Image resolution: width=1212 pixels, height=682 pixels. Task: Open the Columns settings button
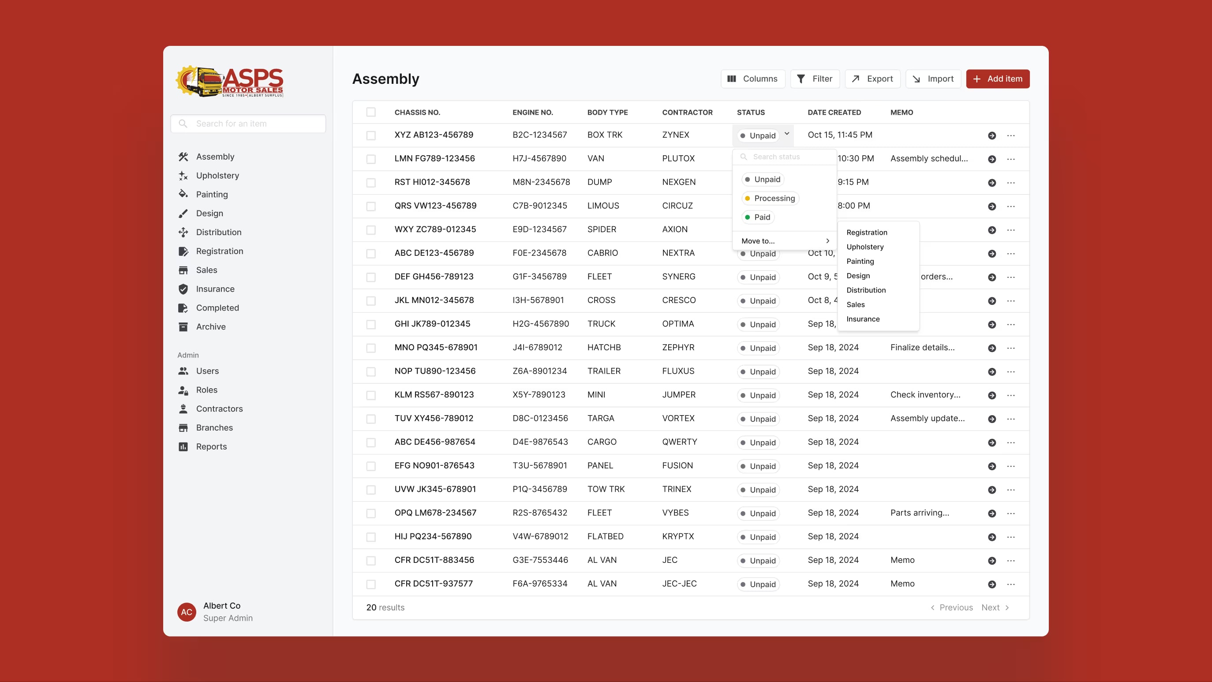tap(752, 79)
